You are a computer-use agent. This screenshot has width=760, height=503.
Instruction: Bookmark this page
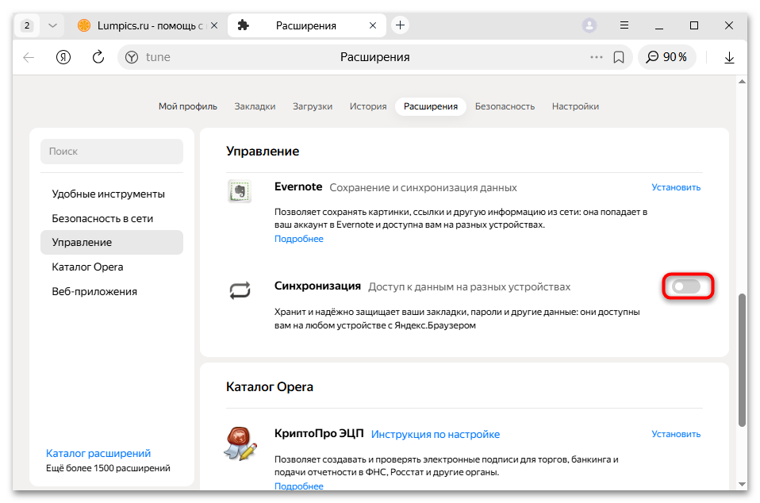tap(619, 57)
